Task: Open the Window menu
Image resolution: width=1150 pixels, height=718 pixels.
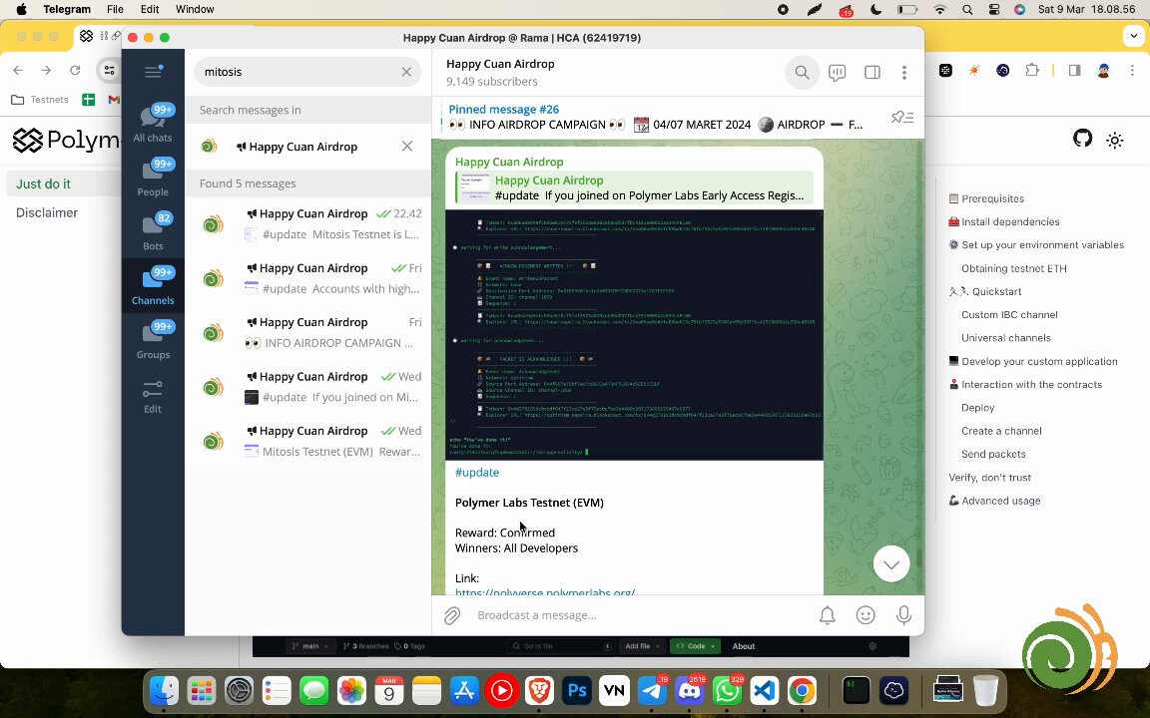Action: coord(195,10)
